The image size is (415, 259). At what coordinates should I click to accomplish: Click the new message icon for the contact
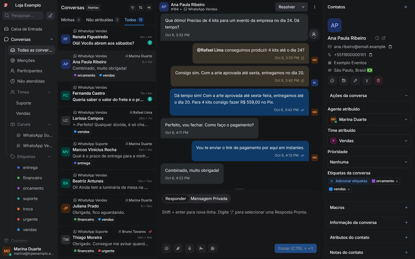332,81
